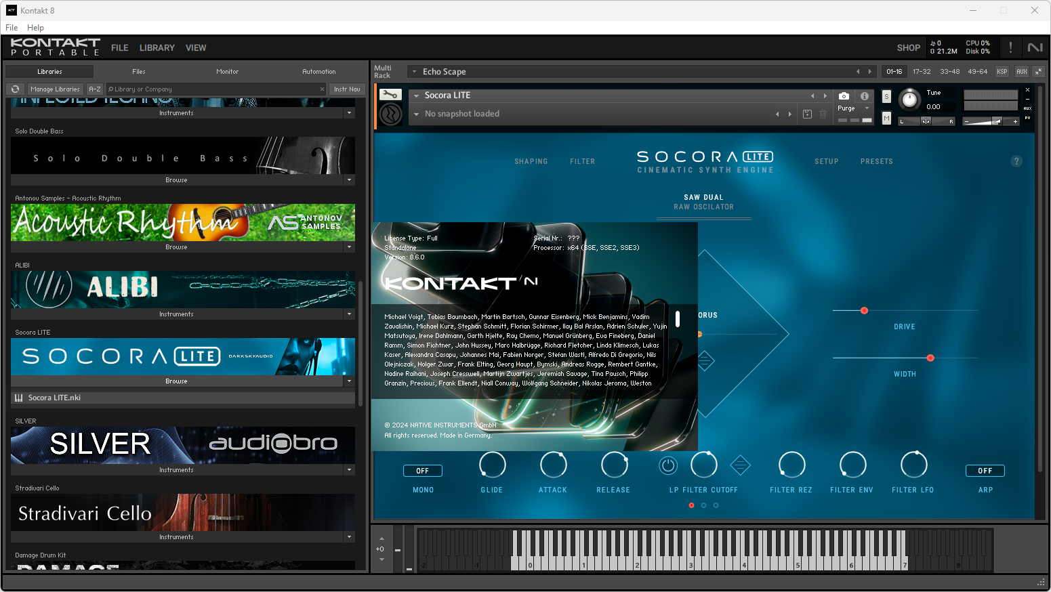Open the snapshot list dropdown
Screen dimensions: 1051x592
(416, 114)
